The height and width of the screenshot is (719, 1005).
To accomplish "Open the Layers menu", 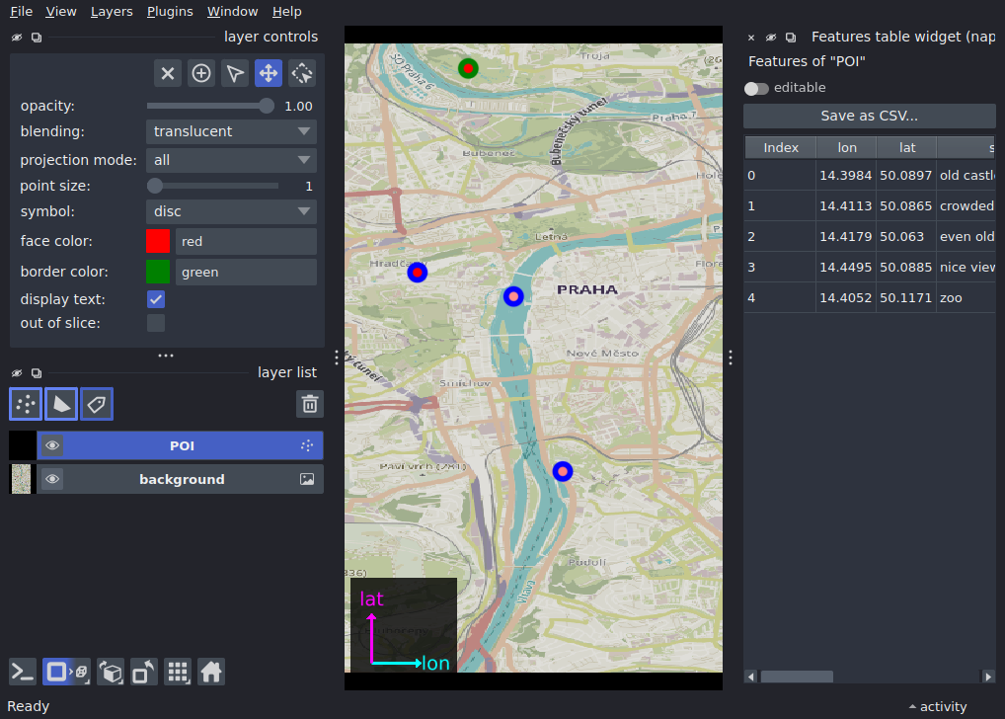I will coord(112,12).
